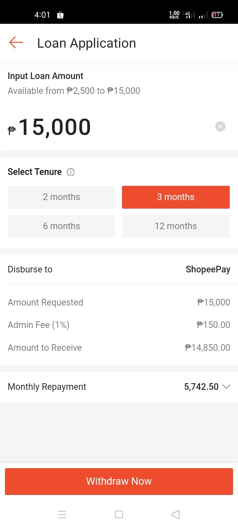
Task: Select the 3 months tenure option
Action: click(x=176, y=197)
